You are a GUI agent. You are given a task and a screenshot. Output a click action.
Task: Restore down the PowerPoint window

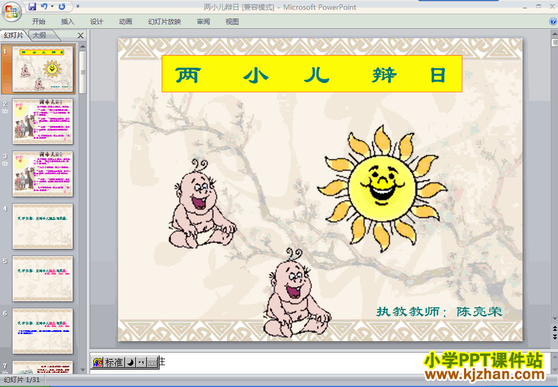point(538,6)
